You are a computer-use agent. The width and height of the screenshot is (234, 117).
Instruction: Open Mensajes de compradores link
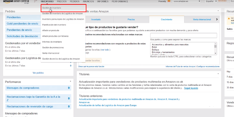tap(23, 88)
